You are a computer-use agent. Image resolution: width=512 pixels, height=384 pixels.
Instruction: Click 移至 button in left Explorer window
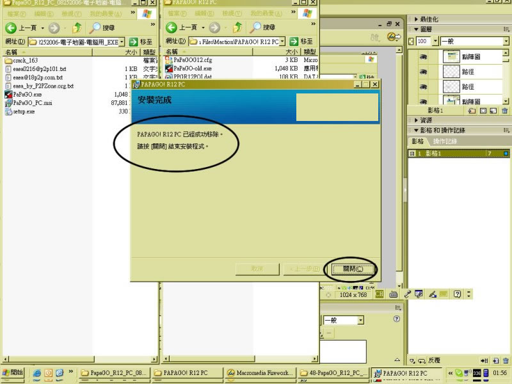pyautogui.click(x=141, y=42)
